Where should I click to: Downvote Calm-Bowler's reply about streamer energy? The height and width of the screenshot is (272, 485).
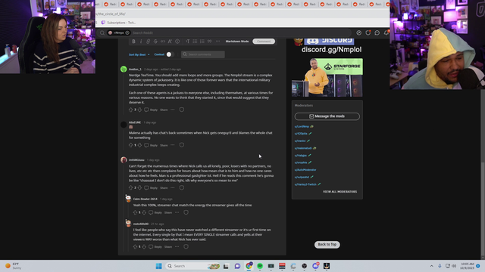[144, 212]
